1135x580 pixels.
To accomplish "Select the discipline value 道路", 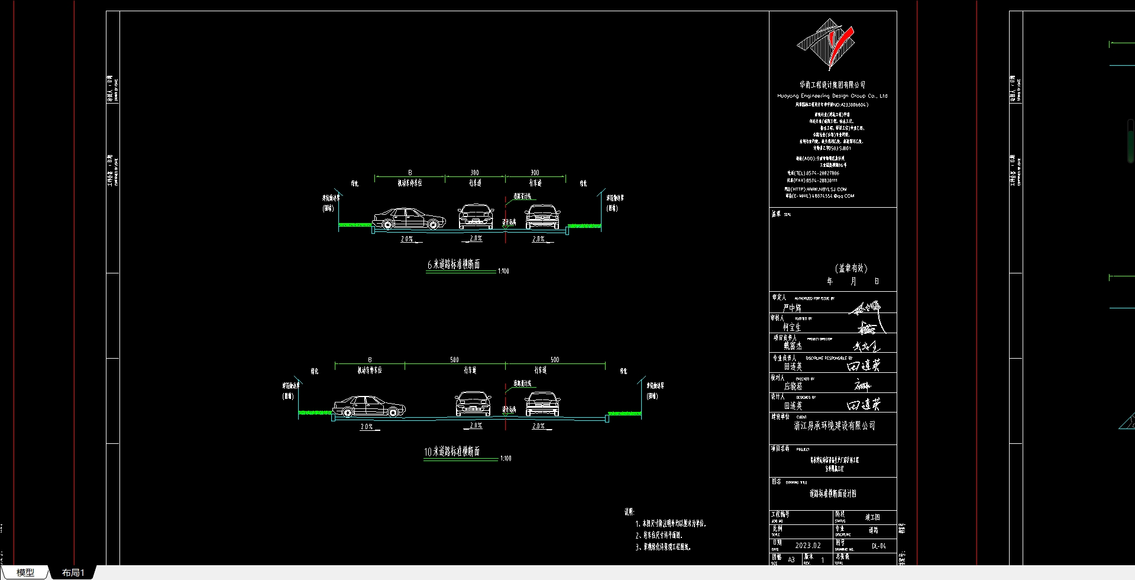I will tap(874, 531).
